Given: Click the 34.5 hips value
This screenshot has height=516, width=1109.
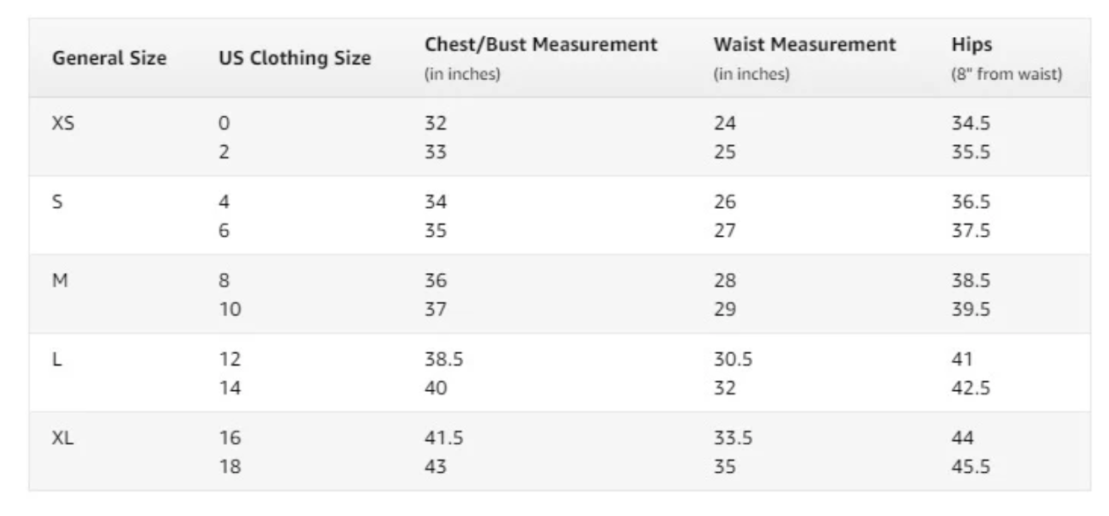Looking at the screenshot, I should click(x=971, y=123).
